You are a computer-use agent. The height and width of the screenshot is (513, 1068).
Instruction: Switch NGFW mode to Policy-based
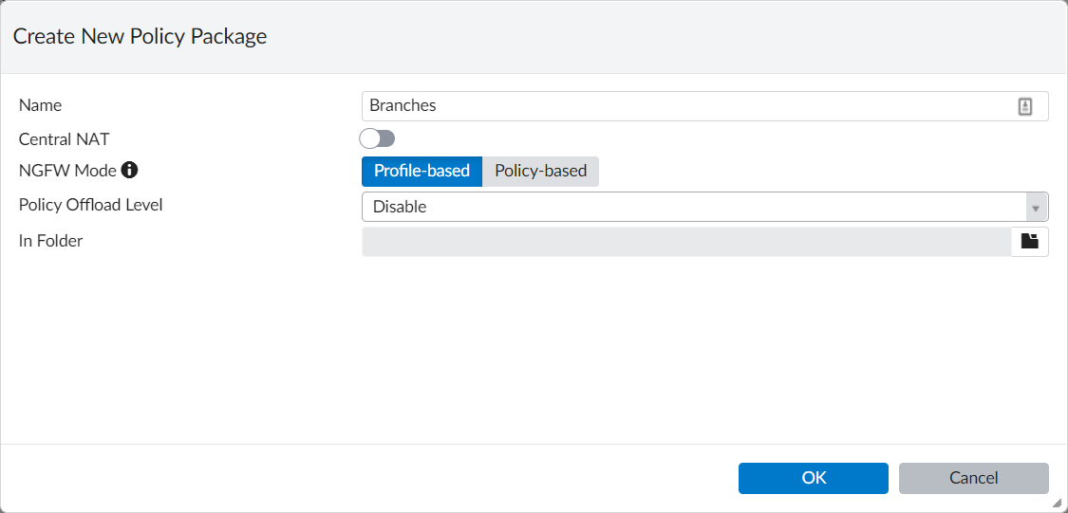point(541,172)
